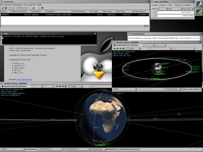Open the Universe menu in xorsa
This screenshot has height=152, width=203.
click(8, 5)
